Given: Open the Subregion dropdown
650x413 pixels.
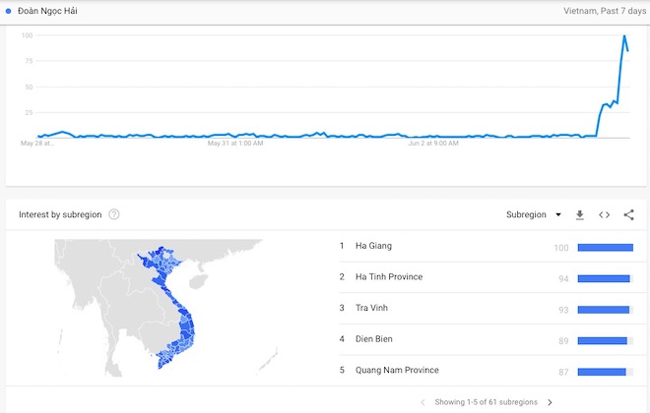Looking at the screenshot, I should tap(534, 214).
